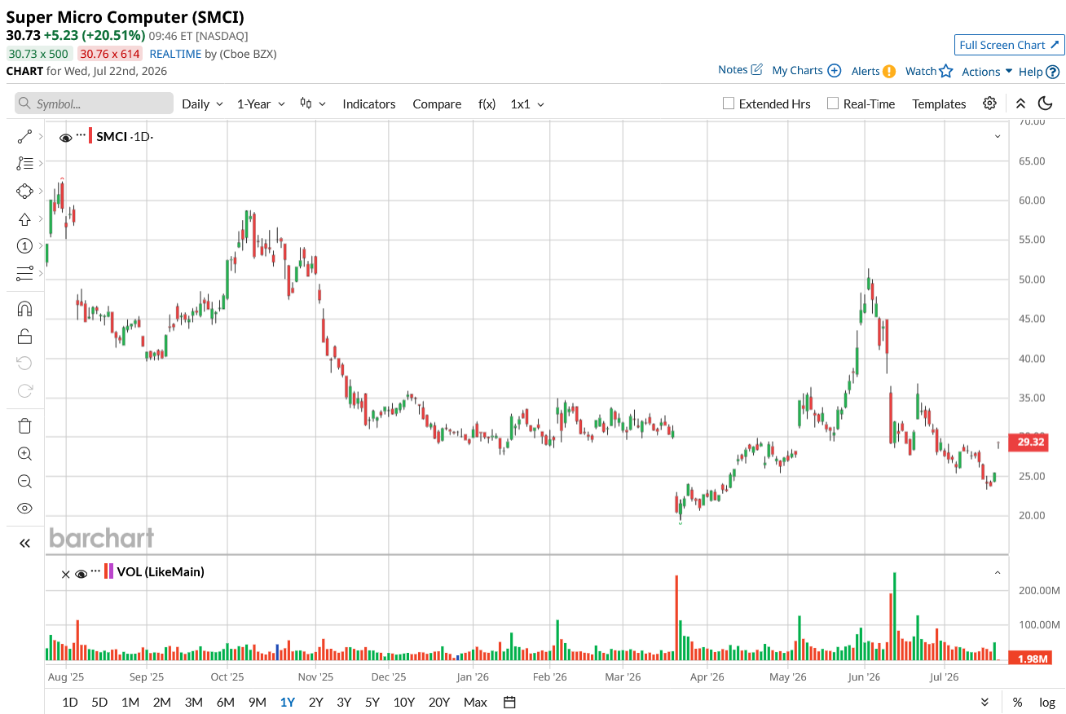
Task: Open the Actions dropdown menu
Action: click(987, 71)
